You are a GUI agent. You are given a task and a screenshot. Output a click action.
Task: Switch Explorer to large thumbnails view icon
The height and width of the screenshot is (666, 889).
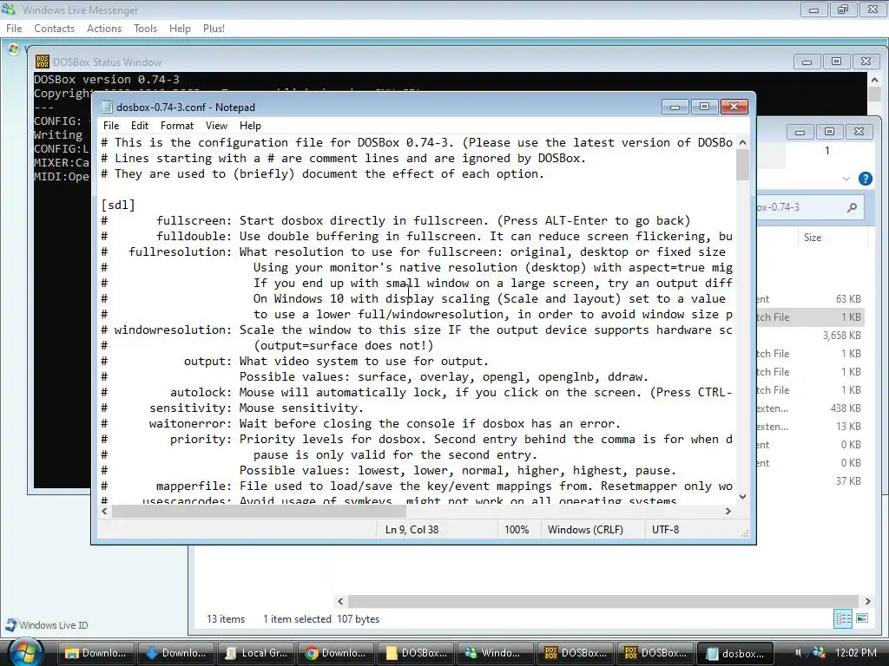862,618
